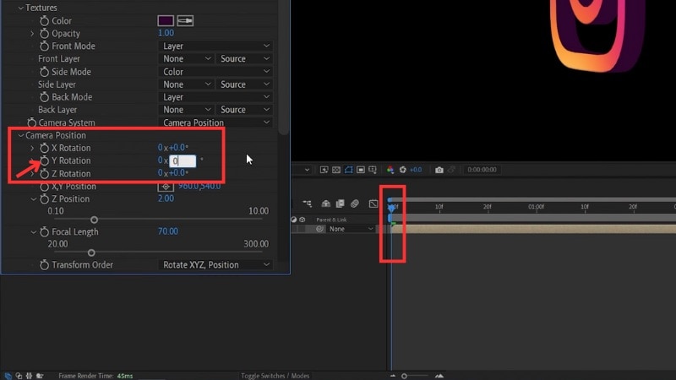The width and height of the screenshot is (676, 380).
Task: Zoom in timeline with the large mountains icon
Action: click(439, 376)
